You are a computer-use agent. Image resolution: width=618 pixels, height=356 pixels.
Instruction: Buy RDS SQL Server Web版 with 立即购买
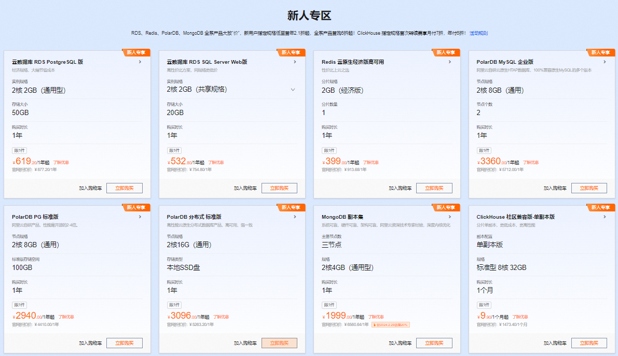(x=280, y=188)
